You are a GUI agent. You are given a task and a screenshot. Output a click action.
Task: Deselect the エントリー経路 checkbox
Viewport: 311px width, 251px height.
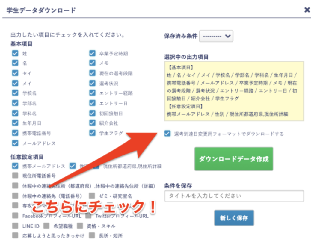click(x=92, y=93)
